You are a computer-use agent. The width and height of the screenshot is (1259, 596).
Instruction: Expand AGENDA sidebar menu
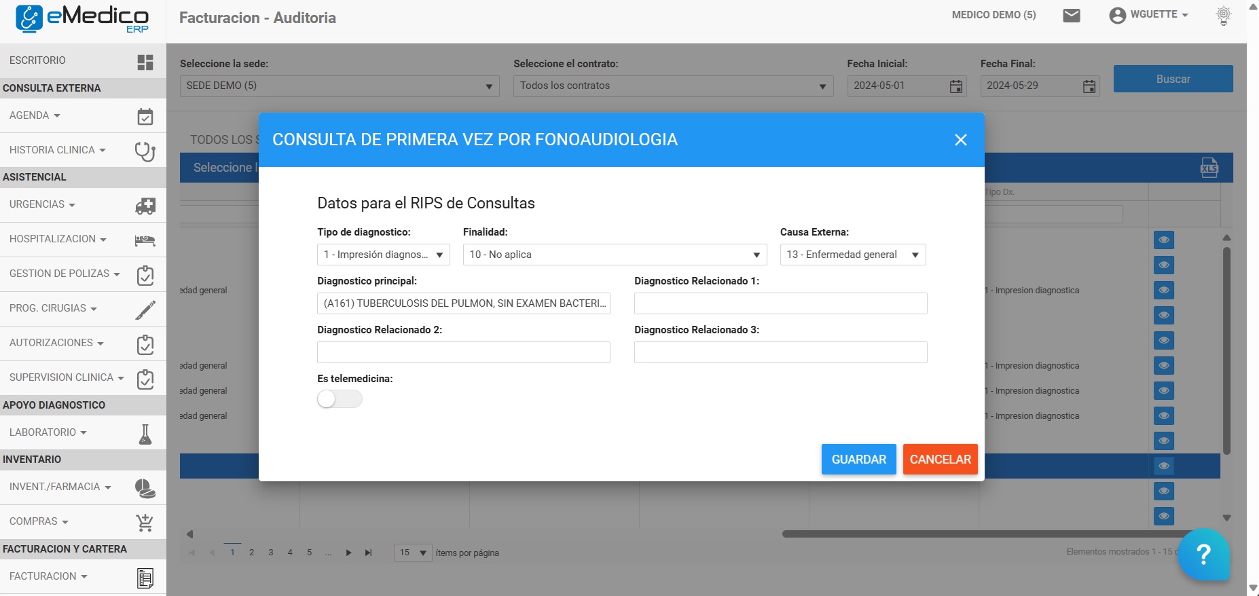coord(35,115)
